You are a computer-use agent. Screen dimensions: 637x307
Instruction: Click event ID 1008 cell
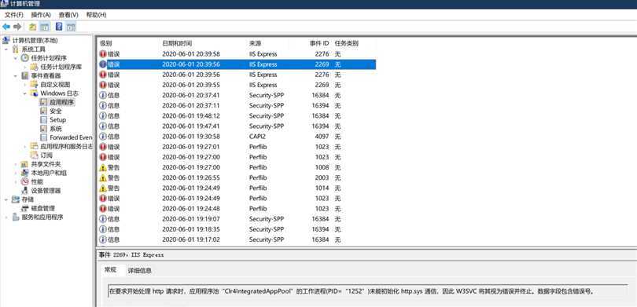(x=322, y=167)
